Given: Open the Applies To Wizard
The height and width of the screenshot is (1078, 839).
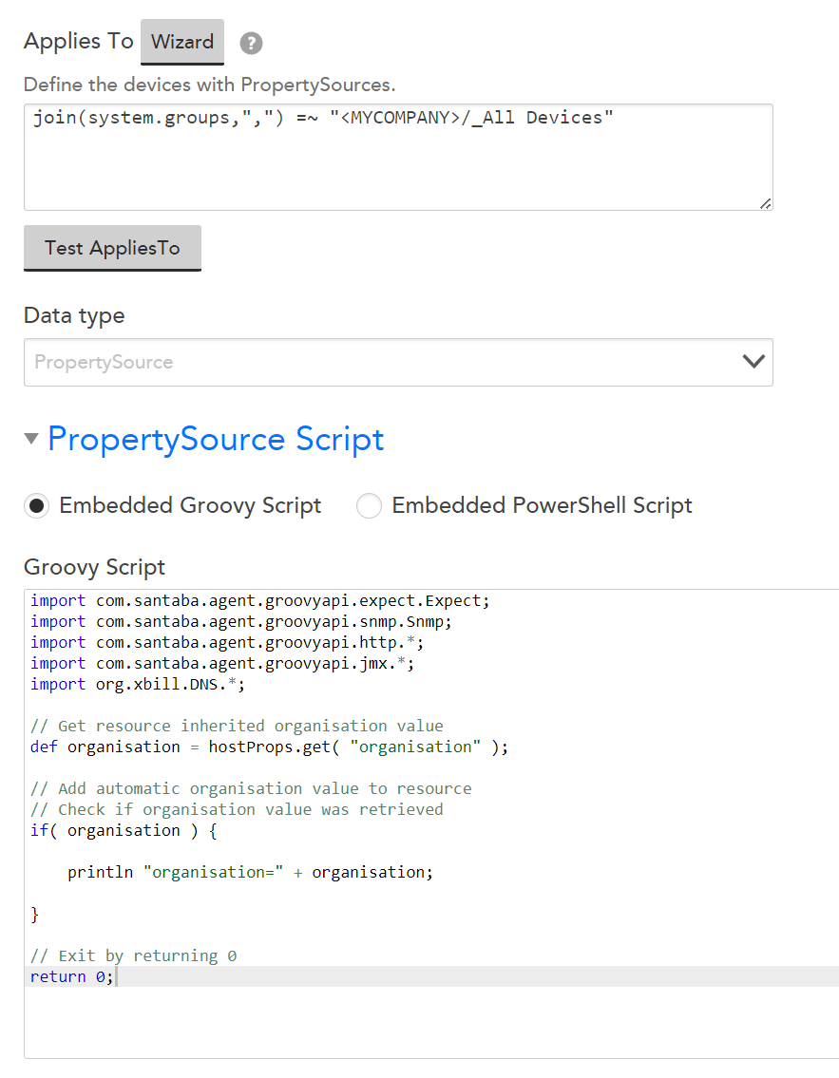Looking at the screenshot, I should click(x=182, y=42).
